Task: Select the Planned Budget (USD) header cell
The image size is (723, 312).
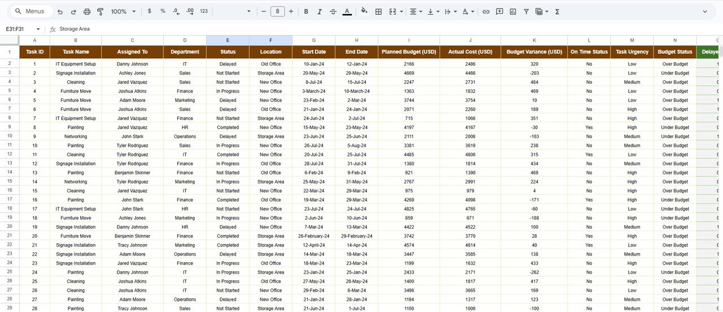Action: coord(409,52)
